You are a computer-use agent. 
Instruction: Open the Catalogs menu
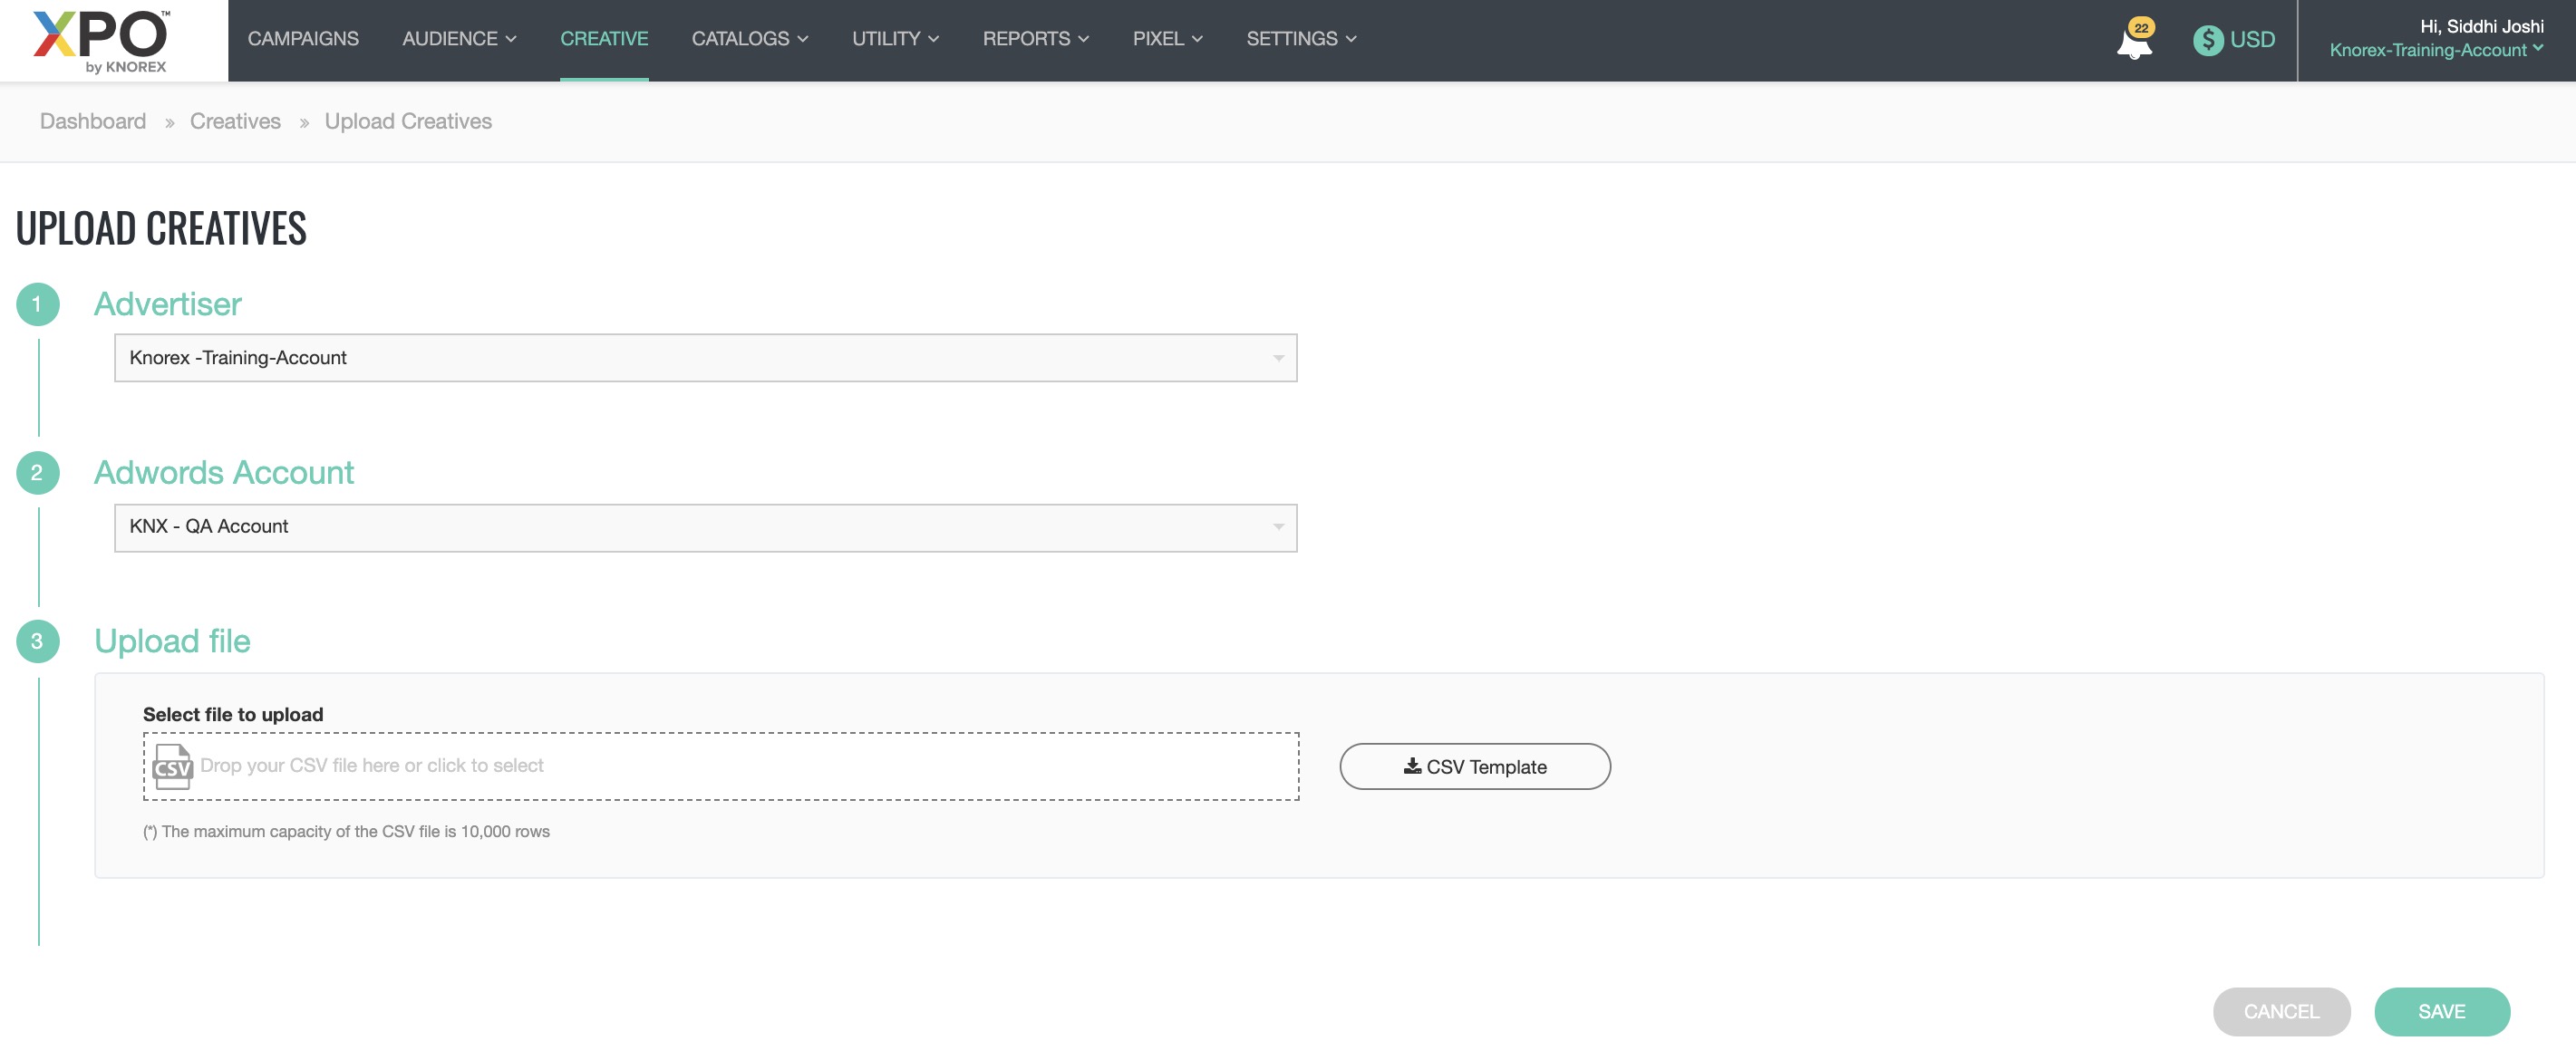749,39
